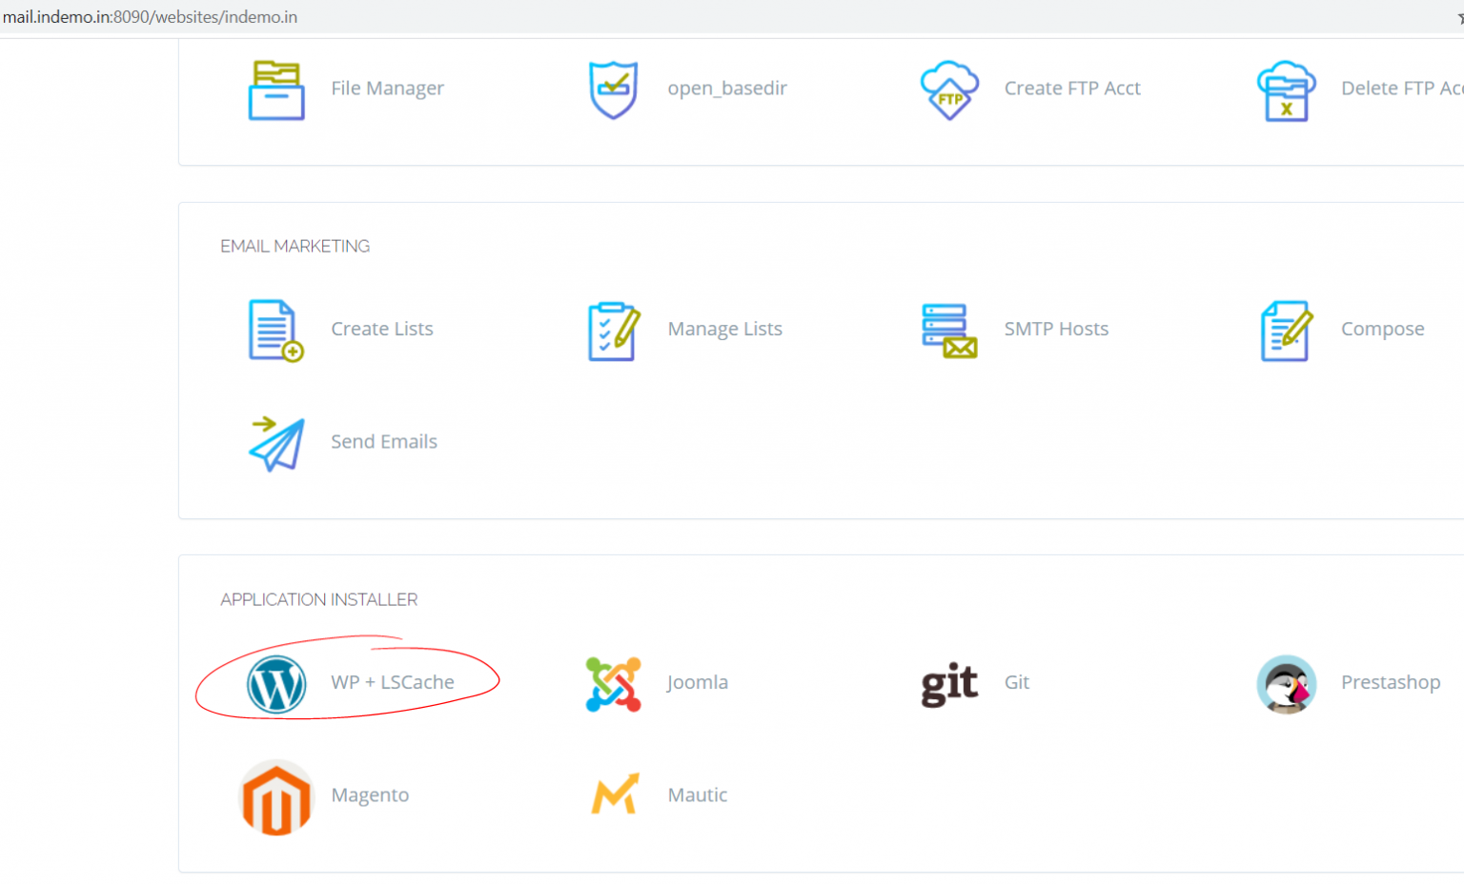Open the File Manager icon
Viewport: 1464px width, 885px height.
tap(275, 89)
